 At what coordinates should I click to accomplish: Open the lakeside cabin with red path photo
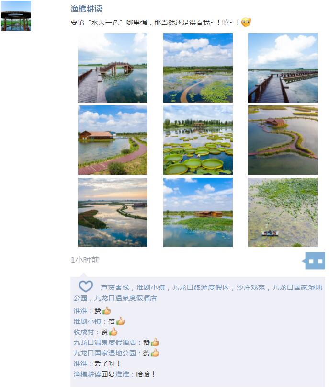pos(113,140)
